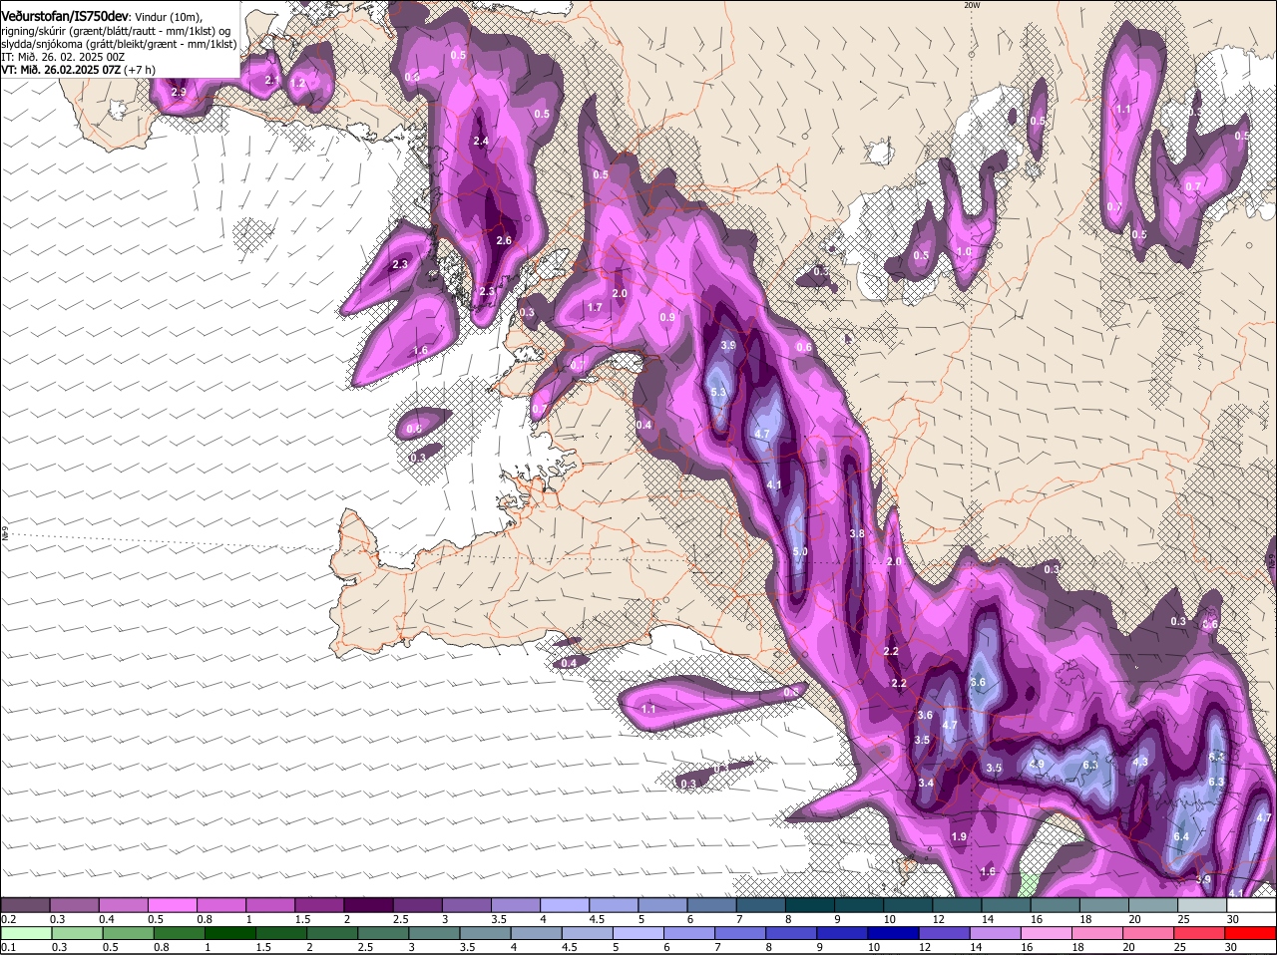Pick lower legend darkest green swatch at 1
1277x955 pixels.
(228, 933)
